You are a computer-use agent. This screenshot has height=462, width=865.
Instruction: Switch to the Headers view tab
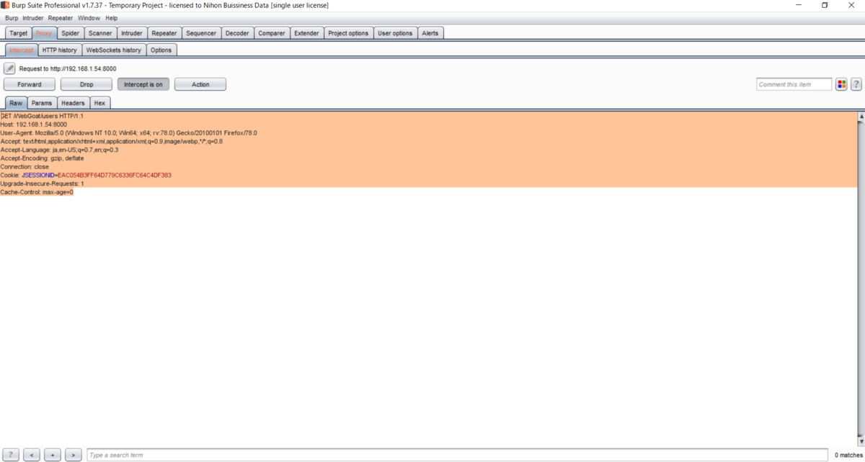[x=73, y=103]
